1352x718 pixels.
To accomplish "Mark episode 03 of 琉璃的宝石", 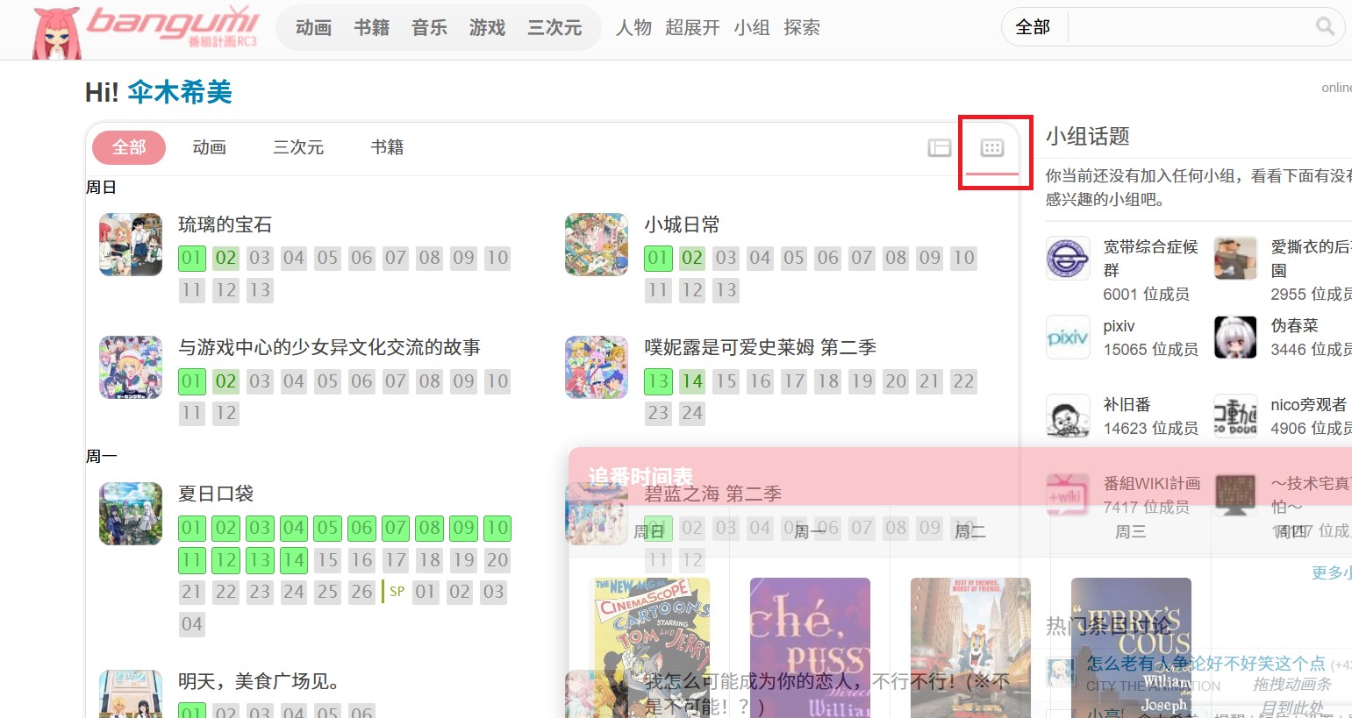I will (x=260, y=258).
